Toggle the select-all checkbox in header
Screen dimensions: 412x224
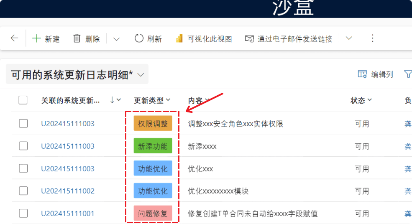pos(23,100)
